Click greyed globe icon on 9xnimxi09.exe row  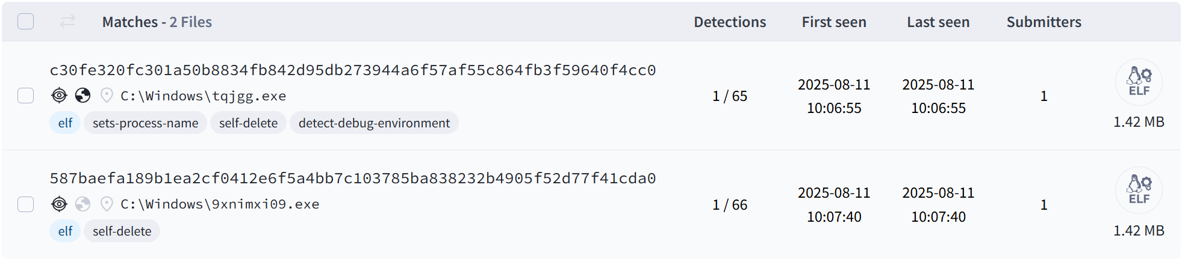[83, 204]
